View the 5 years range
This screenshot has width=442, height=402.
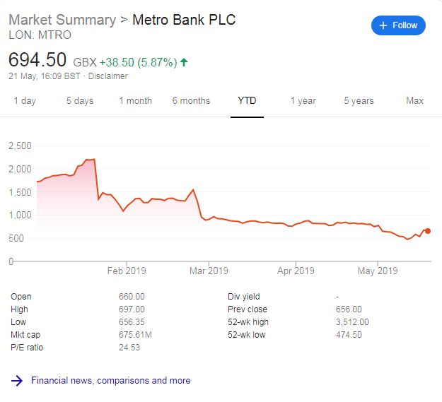(x=359, y=101)
